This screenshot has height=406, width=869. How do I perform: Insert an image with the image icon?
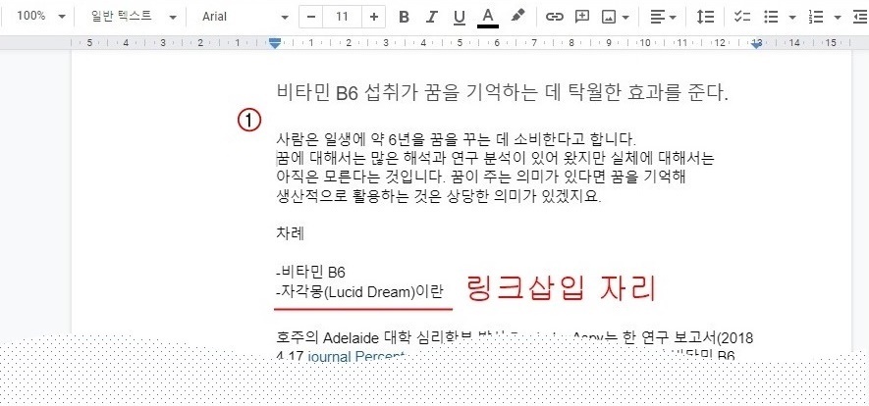609,17
